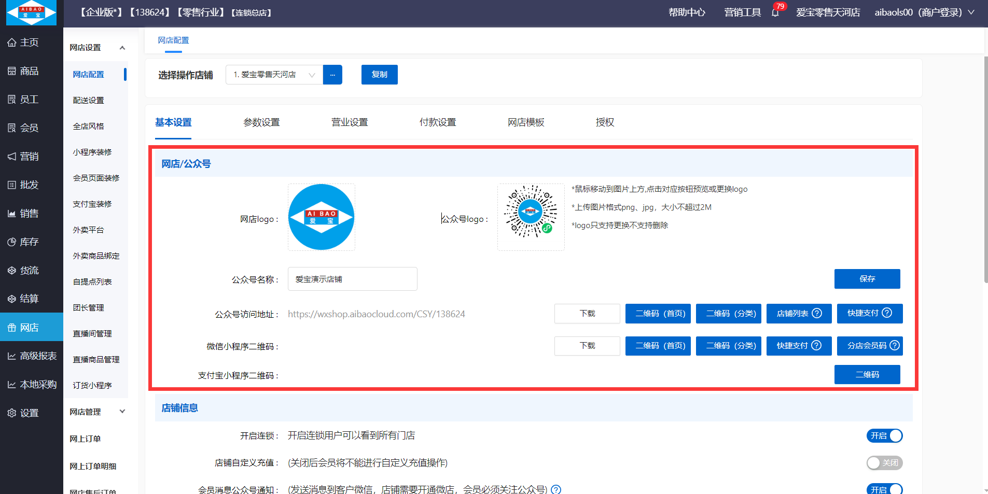Image resolution: width=988 pixels, height=494 pixels.
Task: Click 下载 in 公众号访问地址 row
Action: point(587,314)
